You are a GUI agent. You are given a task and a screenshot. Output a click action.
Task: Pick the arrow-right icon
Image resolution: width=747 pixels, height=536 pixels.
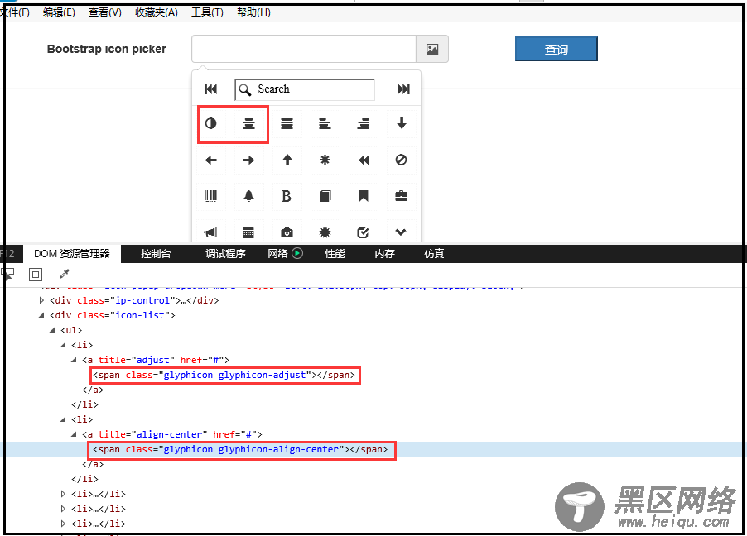[248, 160]
